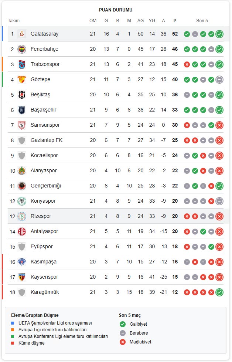Click Galatasaray's most recent win indicator
The width and height of the screenshot is (232, 362).
coord(219,34)
